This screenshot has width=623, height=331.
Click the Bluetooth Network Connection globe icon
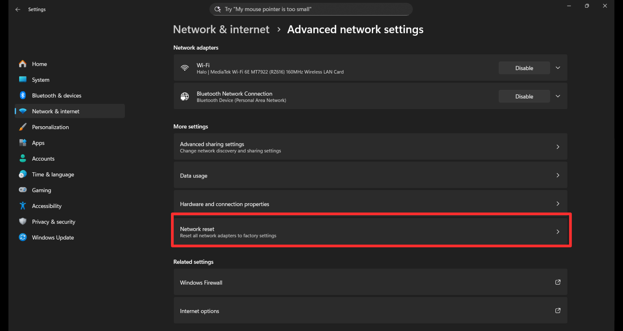click(x=185, y=96)
